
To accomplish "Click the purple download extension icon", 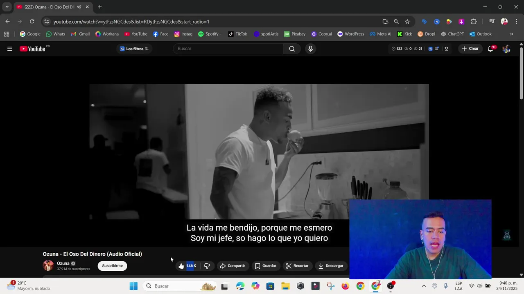I will click(461, 22).
